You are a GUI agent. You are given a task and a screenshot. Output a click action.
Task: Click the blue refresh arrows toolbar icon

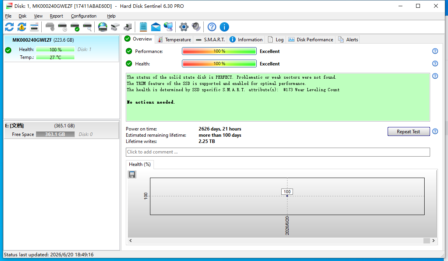[9, 27]
